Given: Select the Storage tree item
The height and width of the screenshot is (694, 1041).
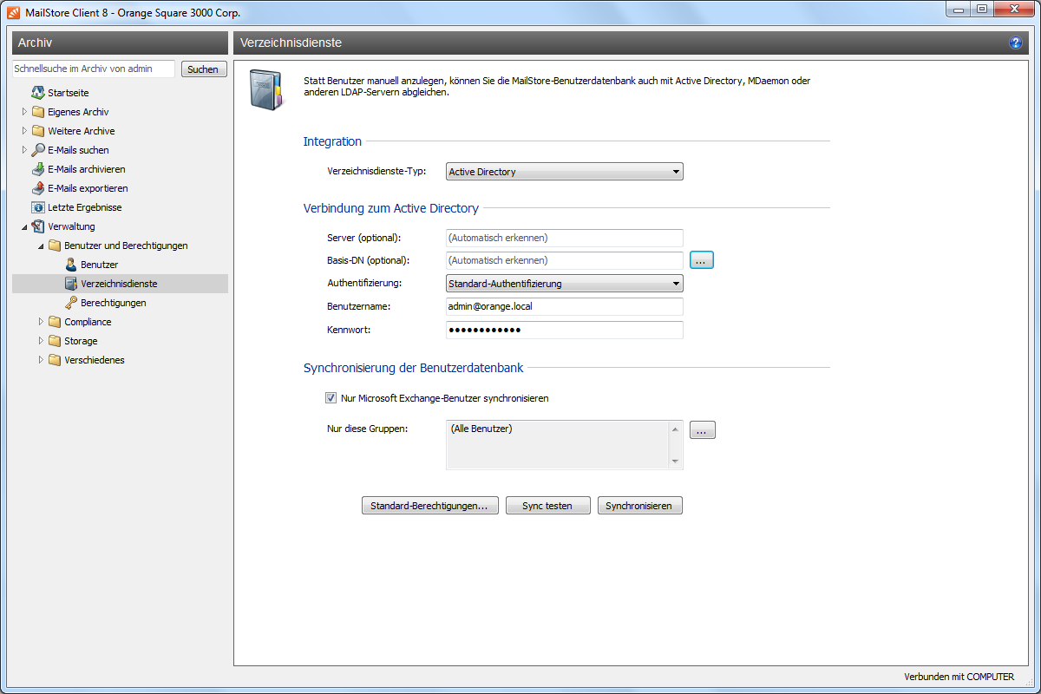Looking at the screenshot, I should point(81,341).
